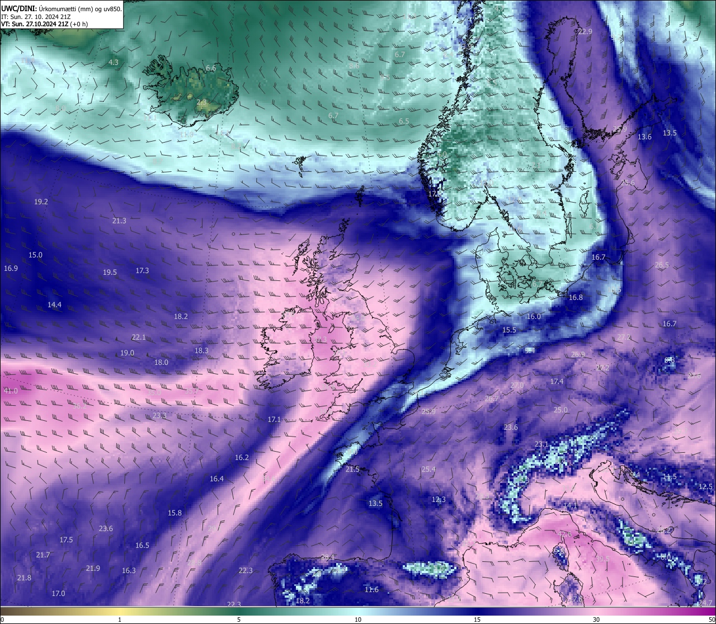Select the VT: Sun. 27.10.2024 21Z (+0 h) line
The image size is (716, 624).
[44, 24]
